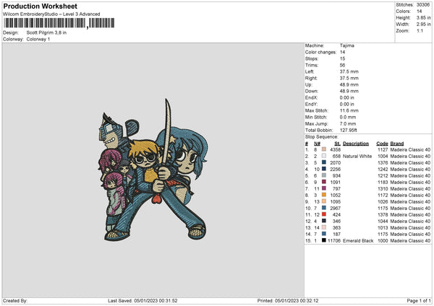Click the swatch in row with code 1310

pyautogui.click(x=324, y=188)
